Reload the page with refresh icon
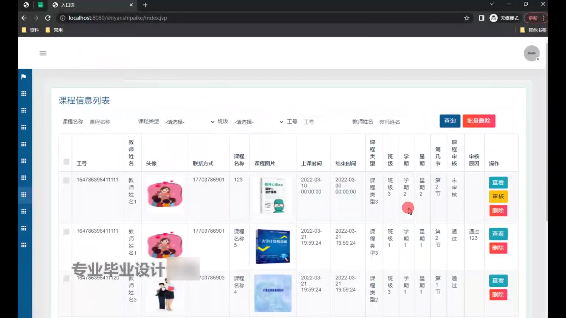Image resolution: width=566 pixels, height=318 pixels. (48, 18)
